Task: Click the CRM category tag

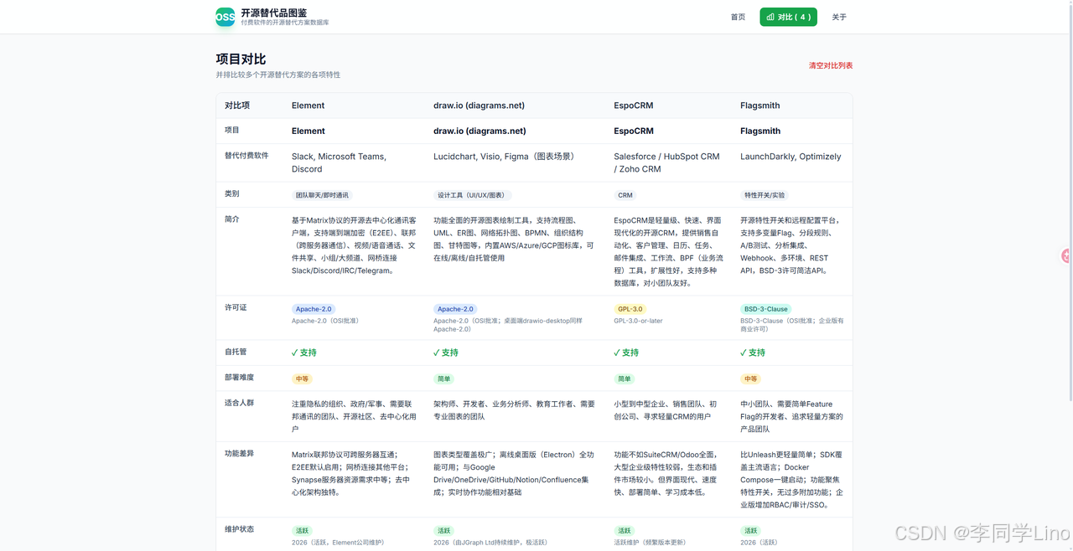Action: 625,195
